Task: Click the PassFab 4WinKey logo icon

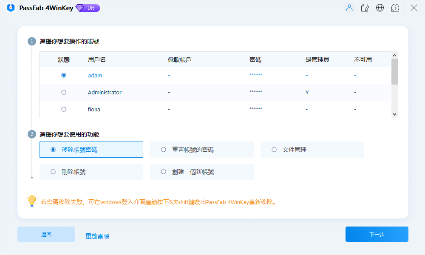Action: (x=11, y=8)
